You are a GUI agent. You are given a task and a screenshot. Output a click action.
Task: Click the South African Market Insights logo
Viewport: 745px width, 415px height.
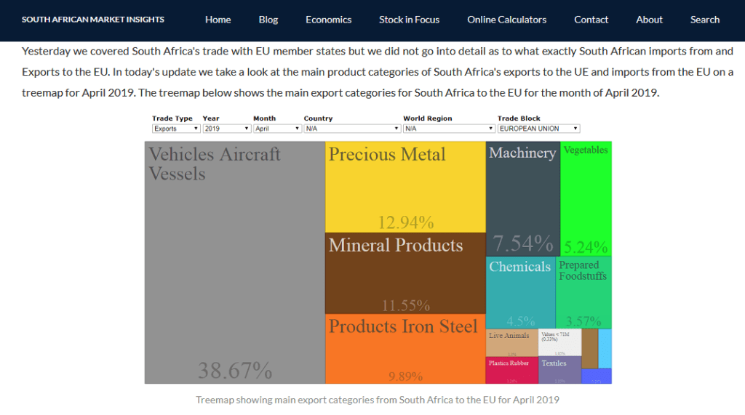pyautogui.click(x=93, y=20)
